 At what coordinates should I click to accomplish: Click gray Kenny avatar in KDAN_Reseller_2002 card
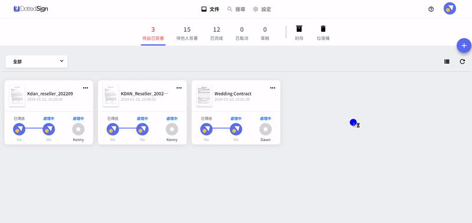click(x=172, y=129)
